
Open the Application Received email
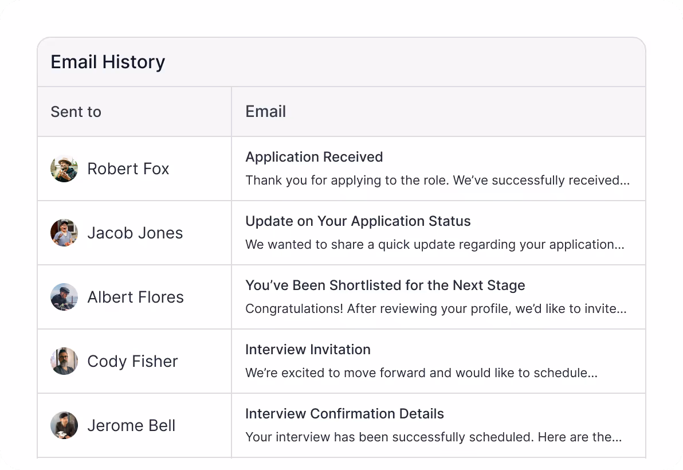pos(314,157)
